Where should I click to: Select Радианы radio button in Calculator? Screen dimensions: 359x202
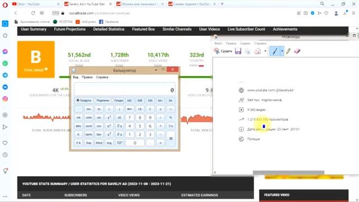[x=95, y=100]
